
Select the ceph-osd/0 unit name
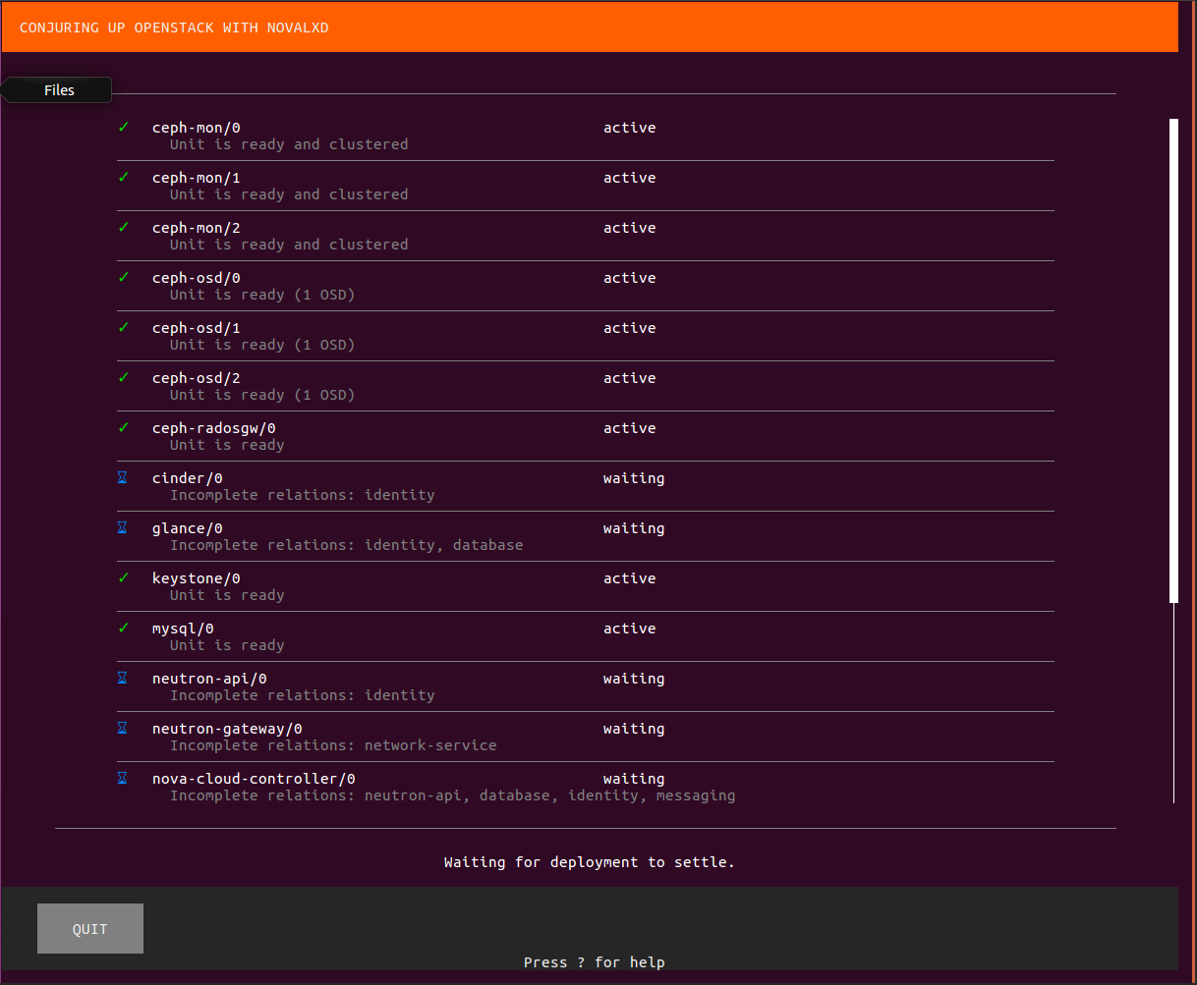[x=197, y=278]
